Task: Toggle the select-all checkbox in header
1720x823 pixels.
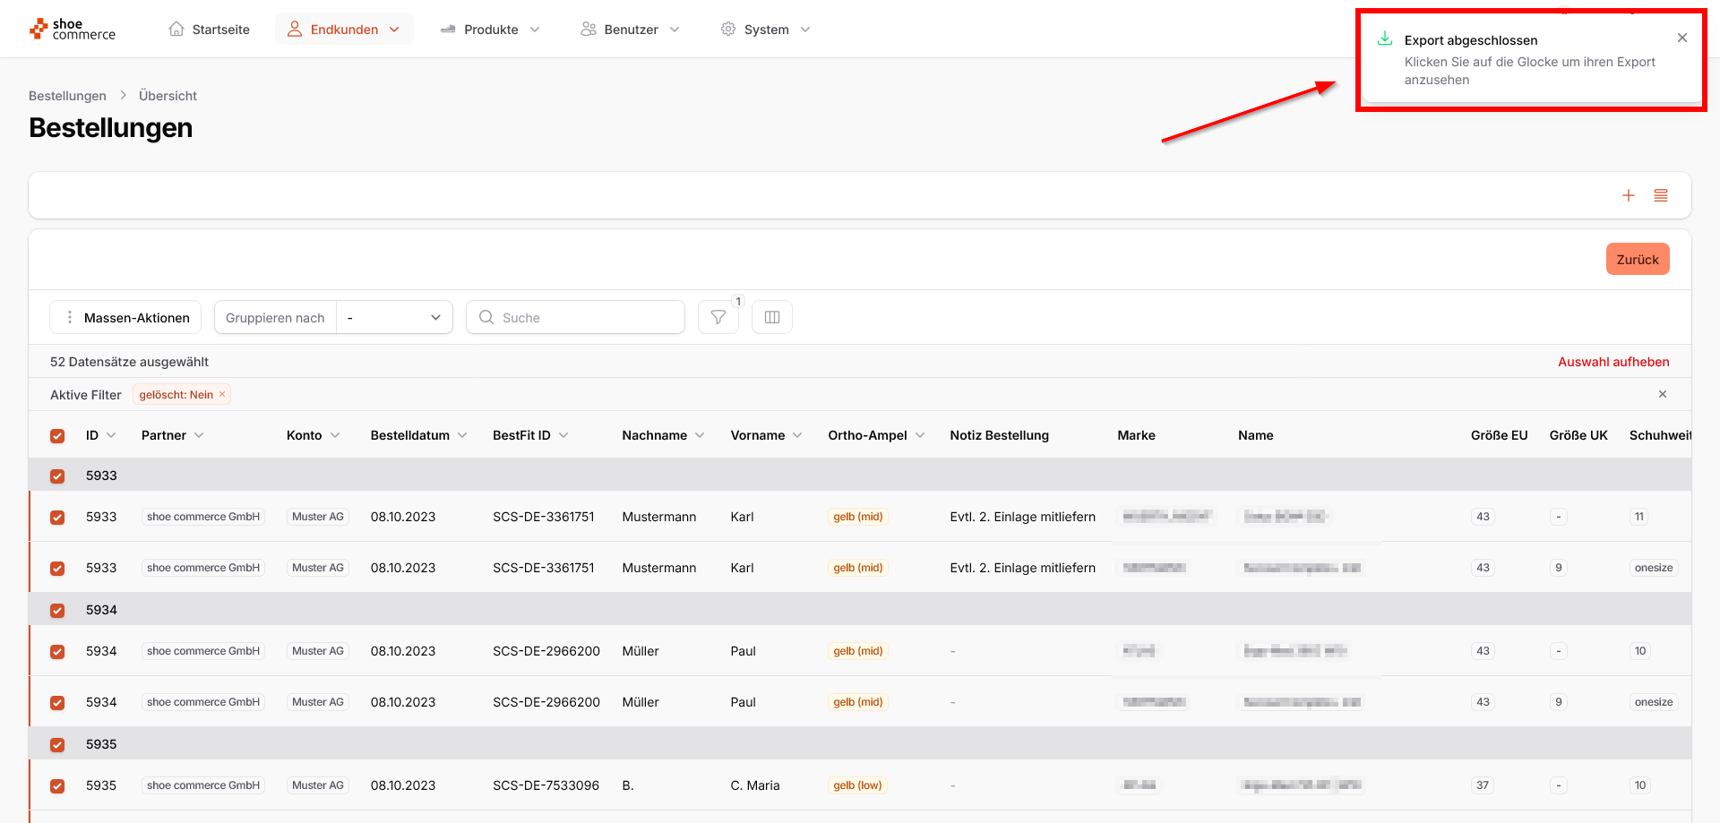Action: tap(57, 436)
